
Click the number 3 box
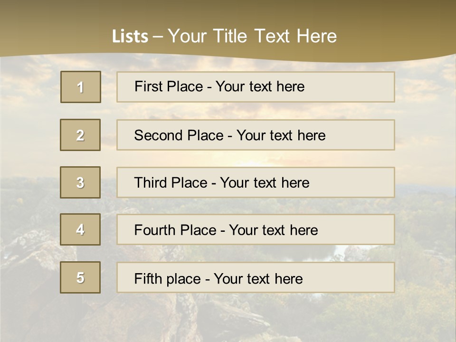tap(80, 182)
